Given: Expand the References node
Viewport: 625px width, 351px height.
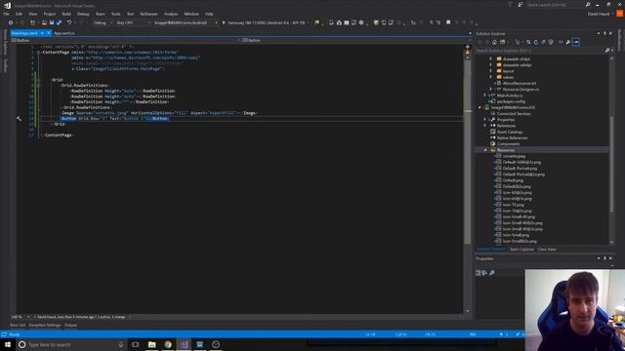Looking at the screenshot, I should 485,126.
